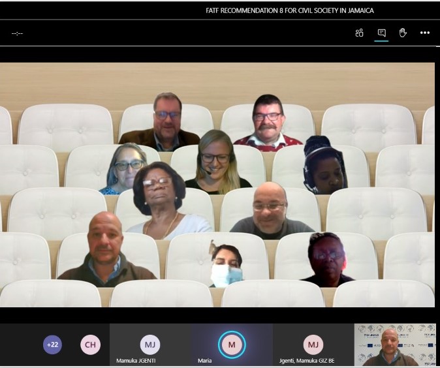Screen dimensions: 440x368
Task: Select the participant in the red patterned sweater
Action: (268, 124)
